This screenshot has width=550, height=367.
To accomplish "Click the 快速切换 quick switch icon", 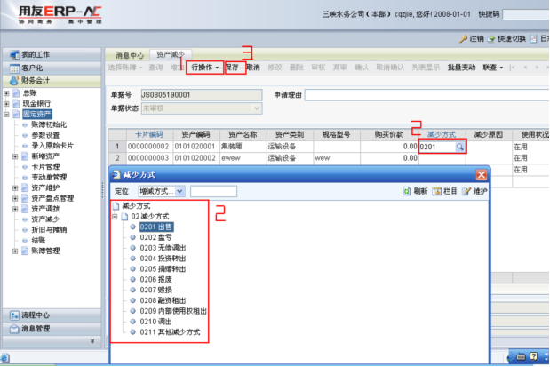I will 491,39.
